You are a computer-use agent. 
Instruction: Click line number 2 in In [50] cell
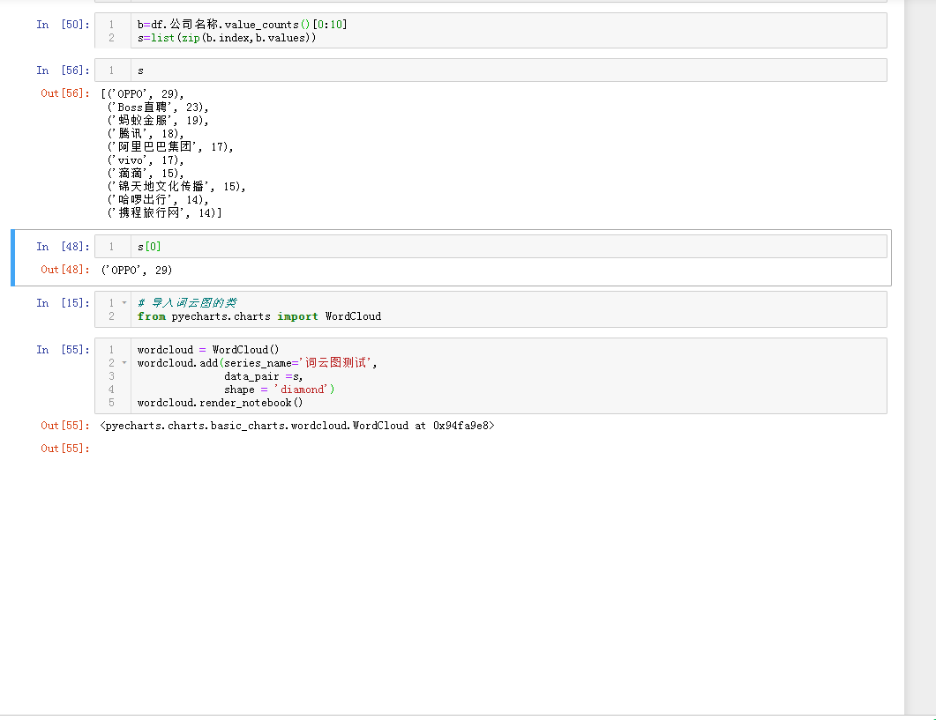(x=112, y=38)
